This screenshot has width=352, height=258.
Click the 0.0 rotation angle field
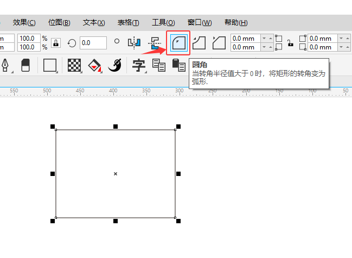(x=93, y=43)
